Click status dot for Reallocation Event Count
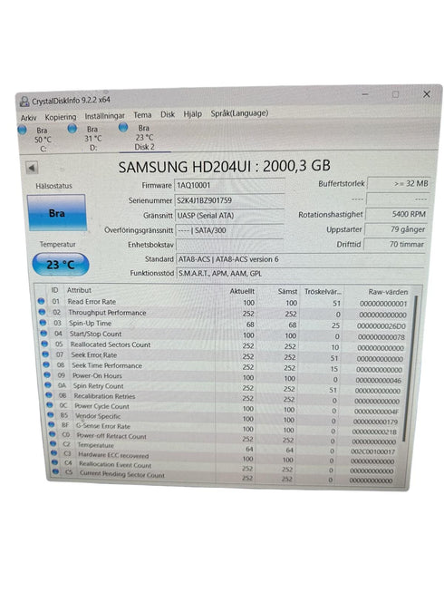This screenshot has width=444, height=592. coord(55,461)
